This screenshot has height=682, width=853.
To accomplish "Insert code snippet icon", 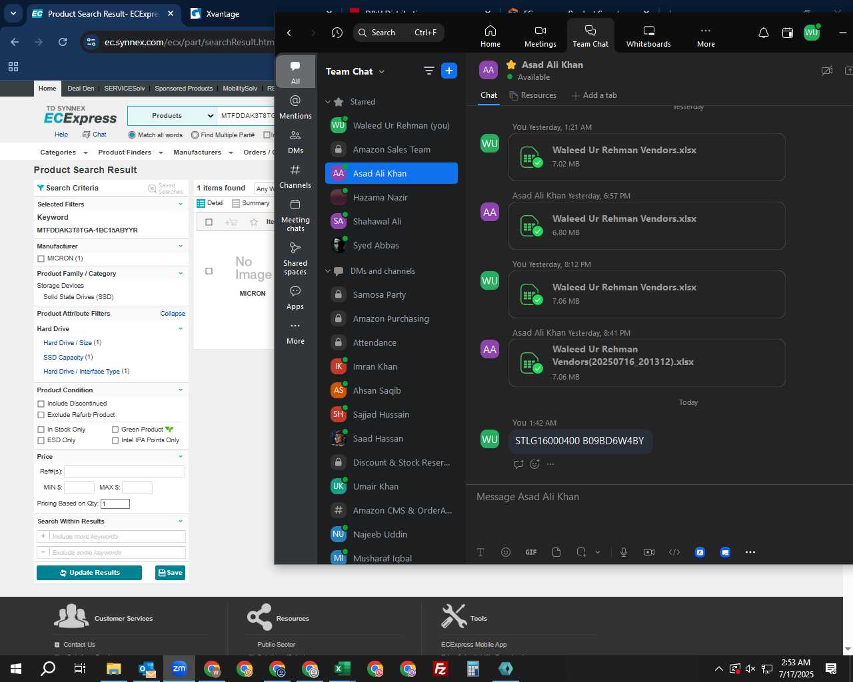I will 674,552.
